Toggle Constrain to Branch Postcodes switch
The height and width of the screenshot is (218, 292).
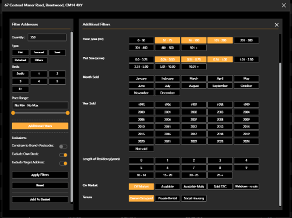pyautogui.click(x=63, y=146)
